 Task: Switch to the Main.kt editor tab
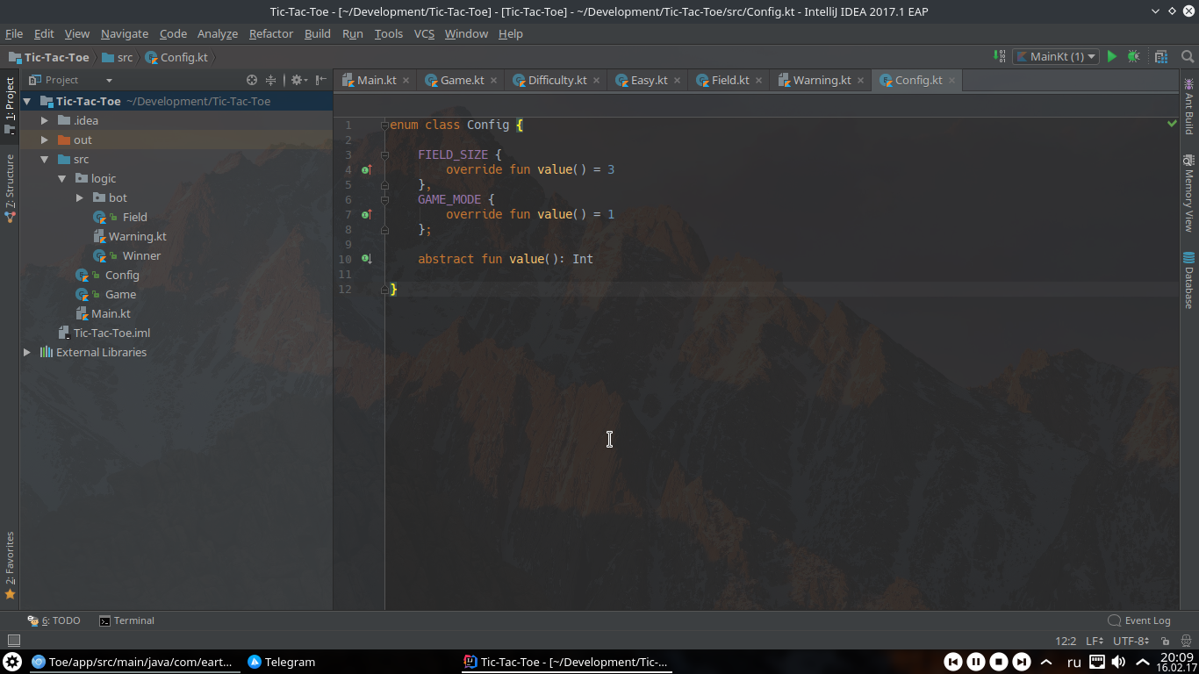coord(377,80)
